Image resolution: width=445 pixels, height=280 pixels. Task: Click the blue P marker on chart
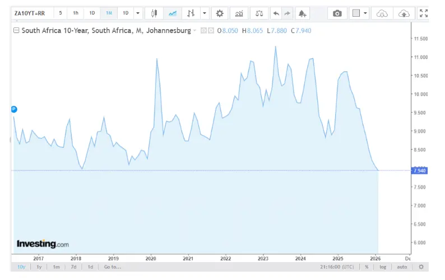point(14,109)
